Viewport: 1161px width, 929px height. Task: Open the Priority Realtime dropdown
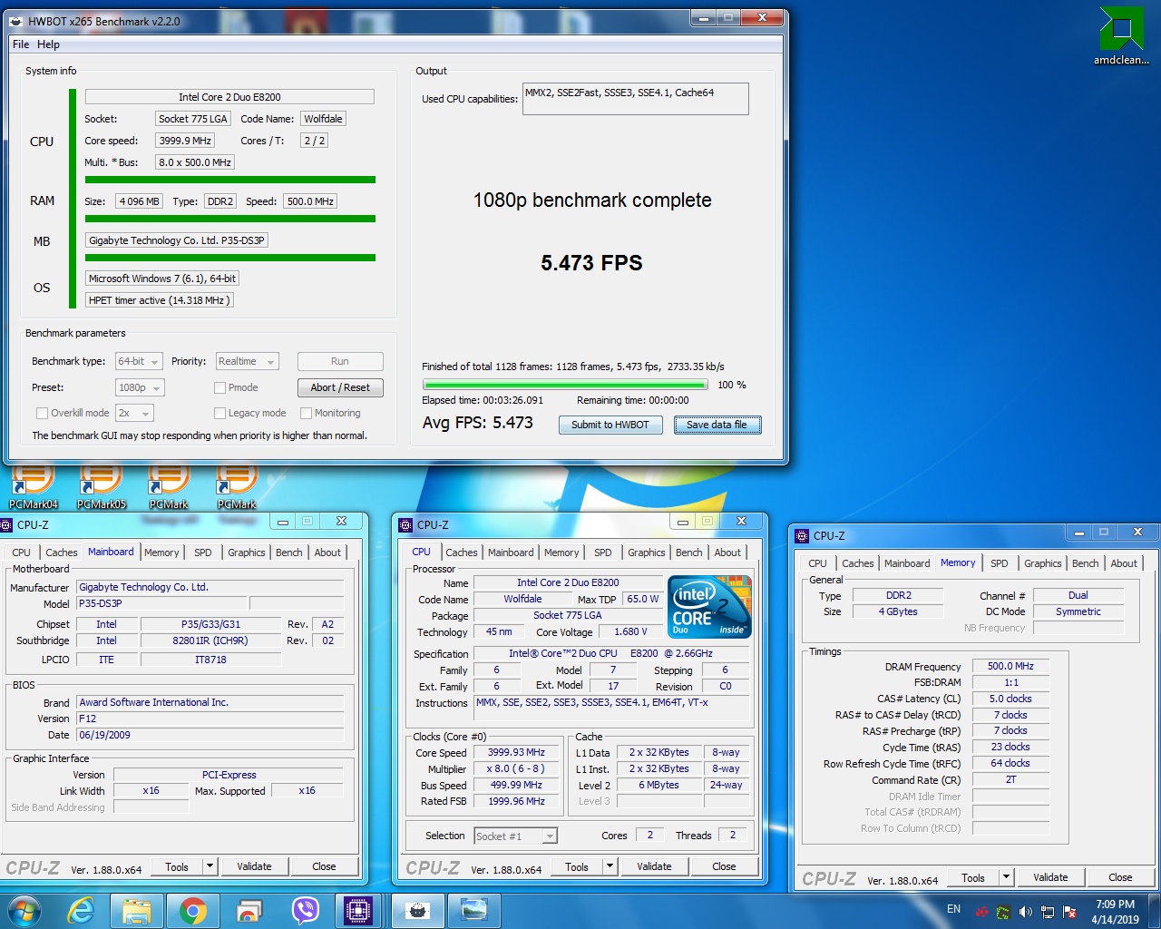247,361
